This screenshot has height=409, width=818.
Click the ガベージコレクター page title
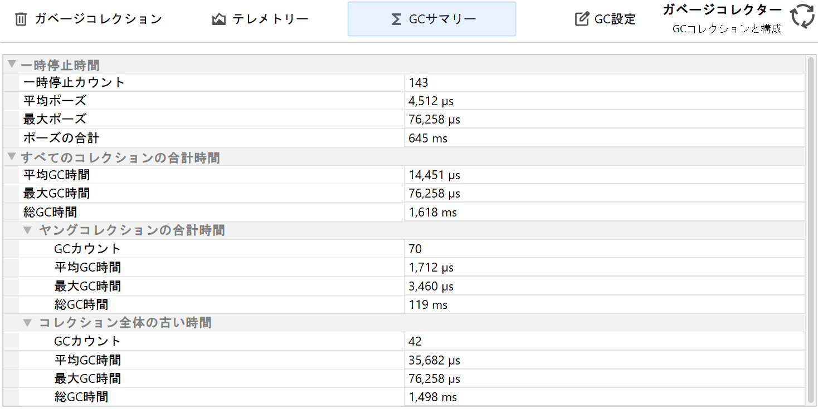click(722, 9)
